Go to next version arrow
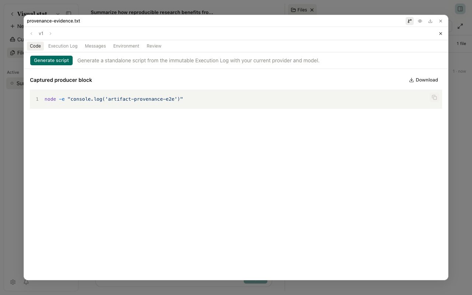Viewport: 472px width, 295px height. click(51, 34)
